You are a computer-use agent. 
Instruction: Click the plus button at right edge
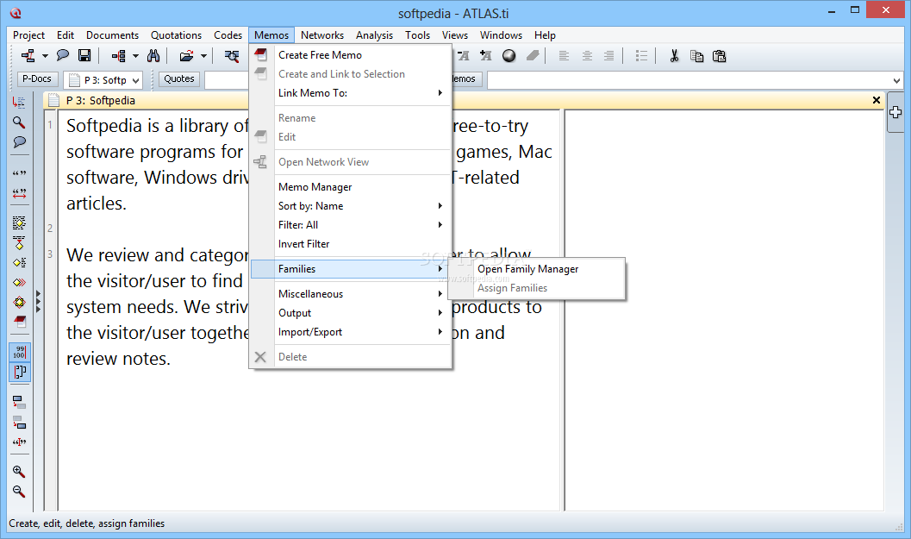tap(895, 112)
